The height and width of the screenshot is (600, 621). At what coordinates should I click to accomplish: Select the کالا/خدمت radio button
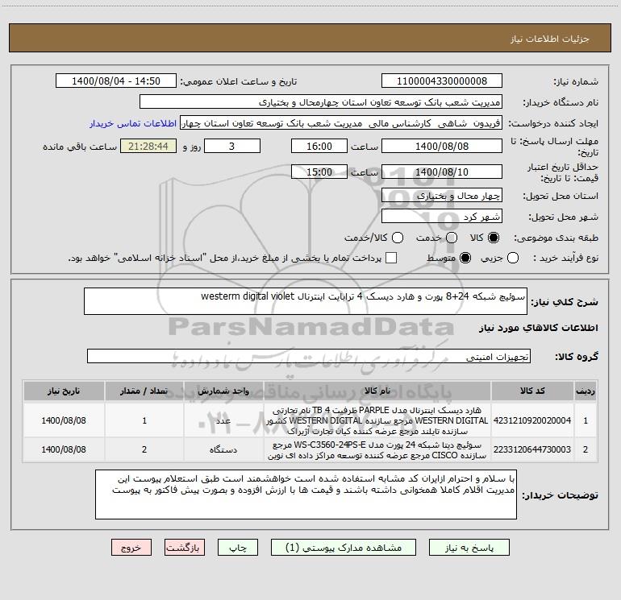398,238
